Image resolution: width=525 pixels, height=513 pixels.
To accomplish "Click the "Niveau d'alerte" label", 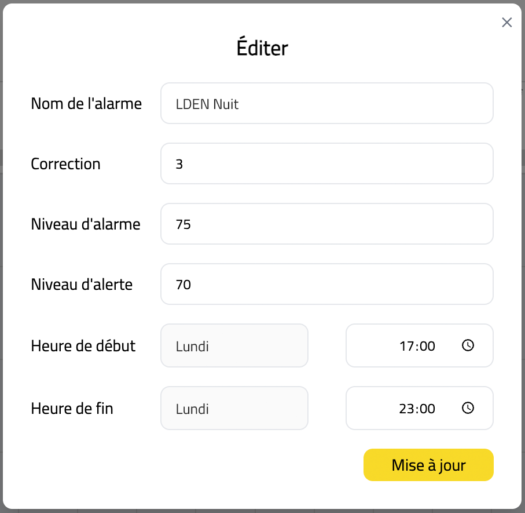I will (82, 284).
